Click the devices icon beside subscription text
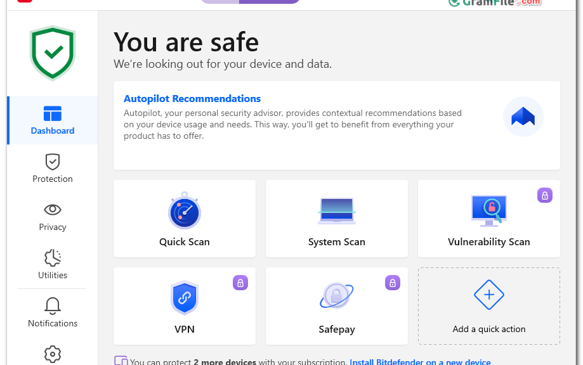583x365 pixels. [x=121, y=361]
